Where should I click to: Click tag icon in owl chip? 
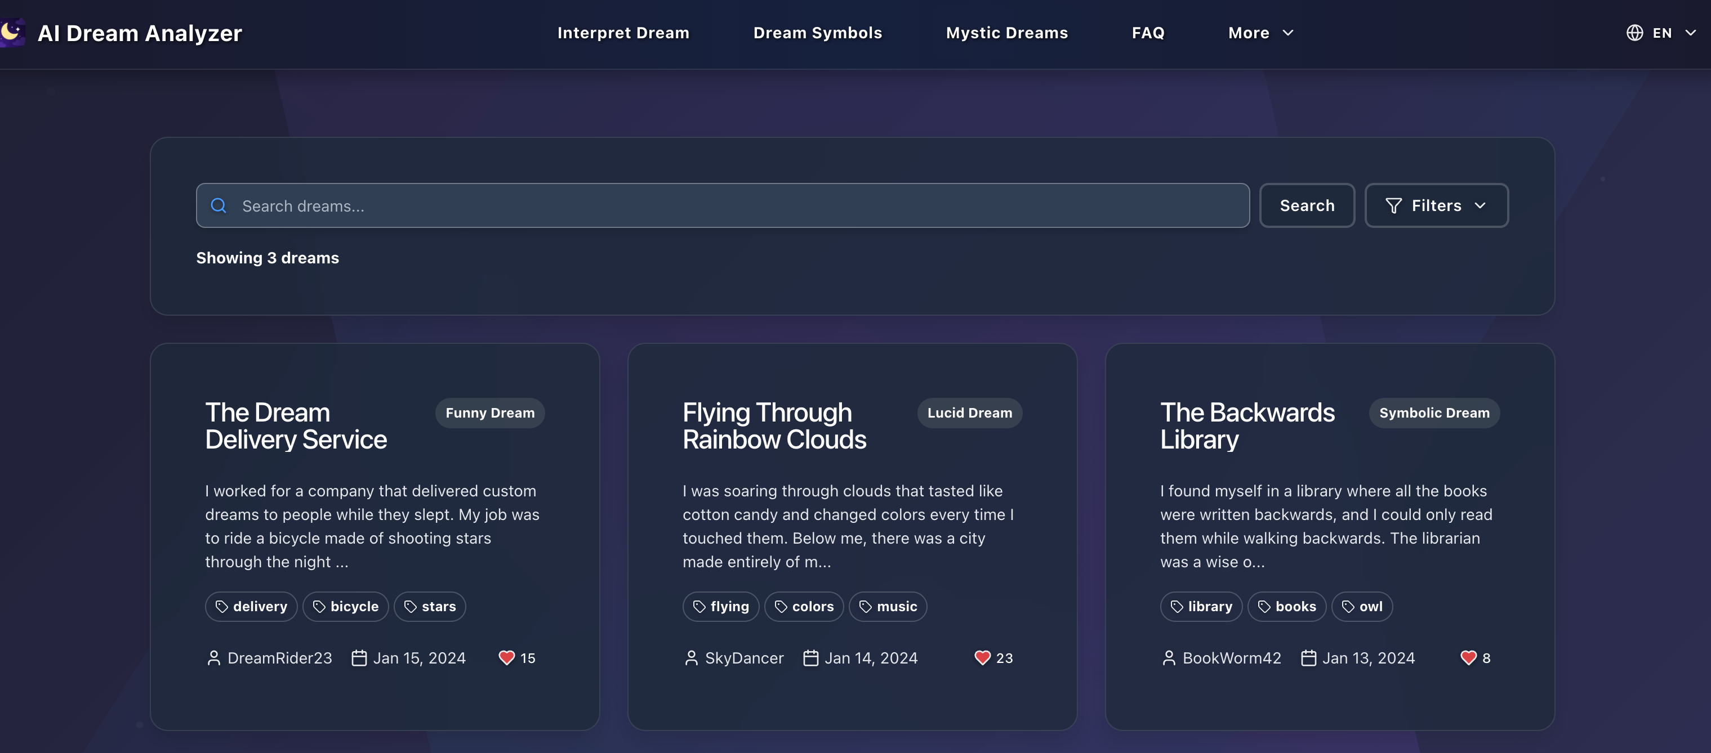[1348, 606]
